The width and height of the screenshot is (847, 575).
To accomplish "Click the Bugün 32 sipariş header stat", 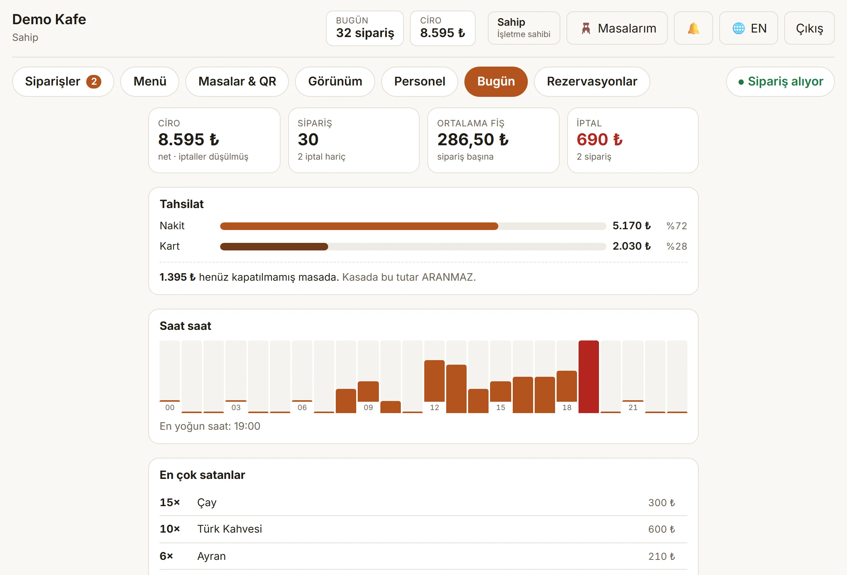I will 365,28.
